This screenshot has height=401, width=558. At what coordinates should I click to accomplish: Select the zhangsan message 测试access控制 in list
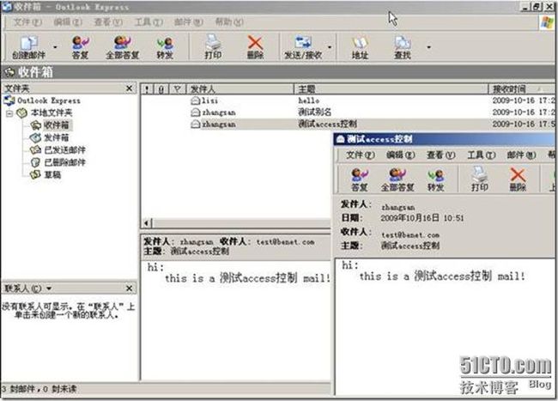[348, 125]
